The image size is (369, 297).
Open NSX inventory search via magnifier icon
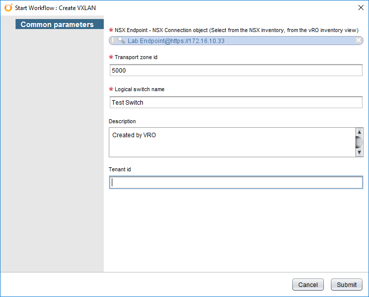point(121,41)
